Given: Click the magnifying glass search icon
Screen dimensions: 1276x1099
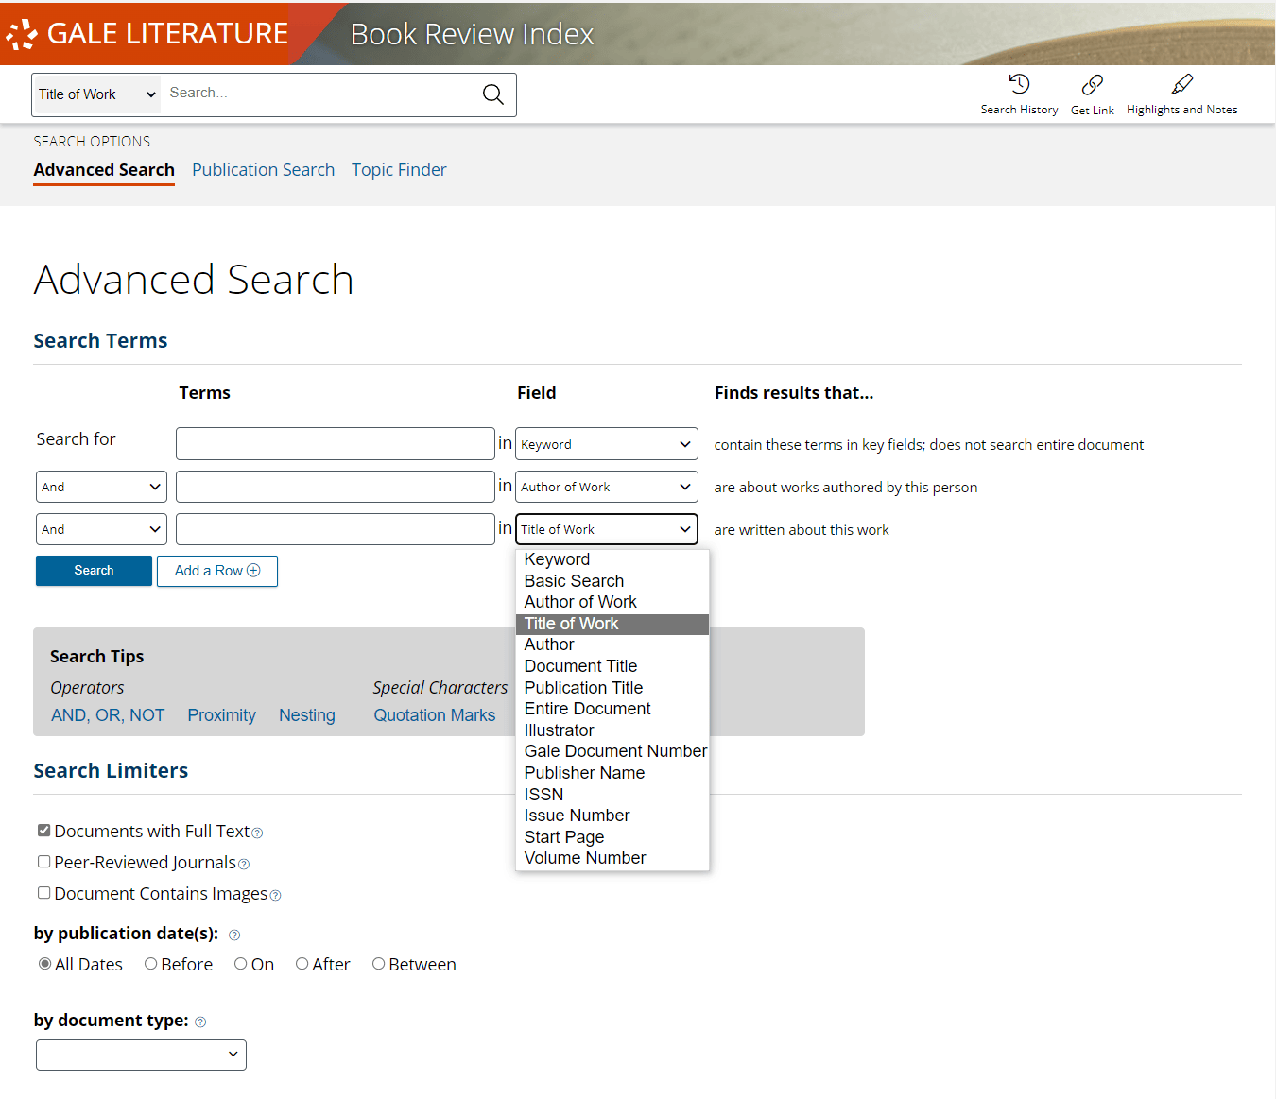Looking at the screenshot, I should 492,94.
